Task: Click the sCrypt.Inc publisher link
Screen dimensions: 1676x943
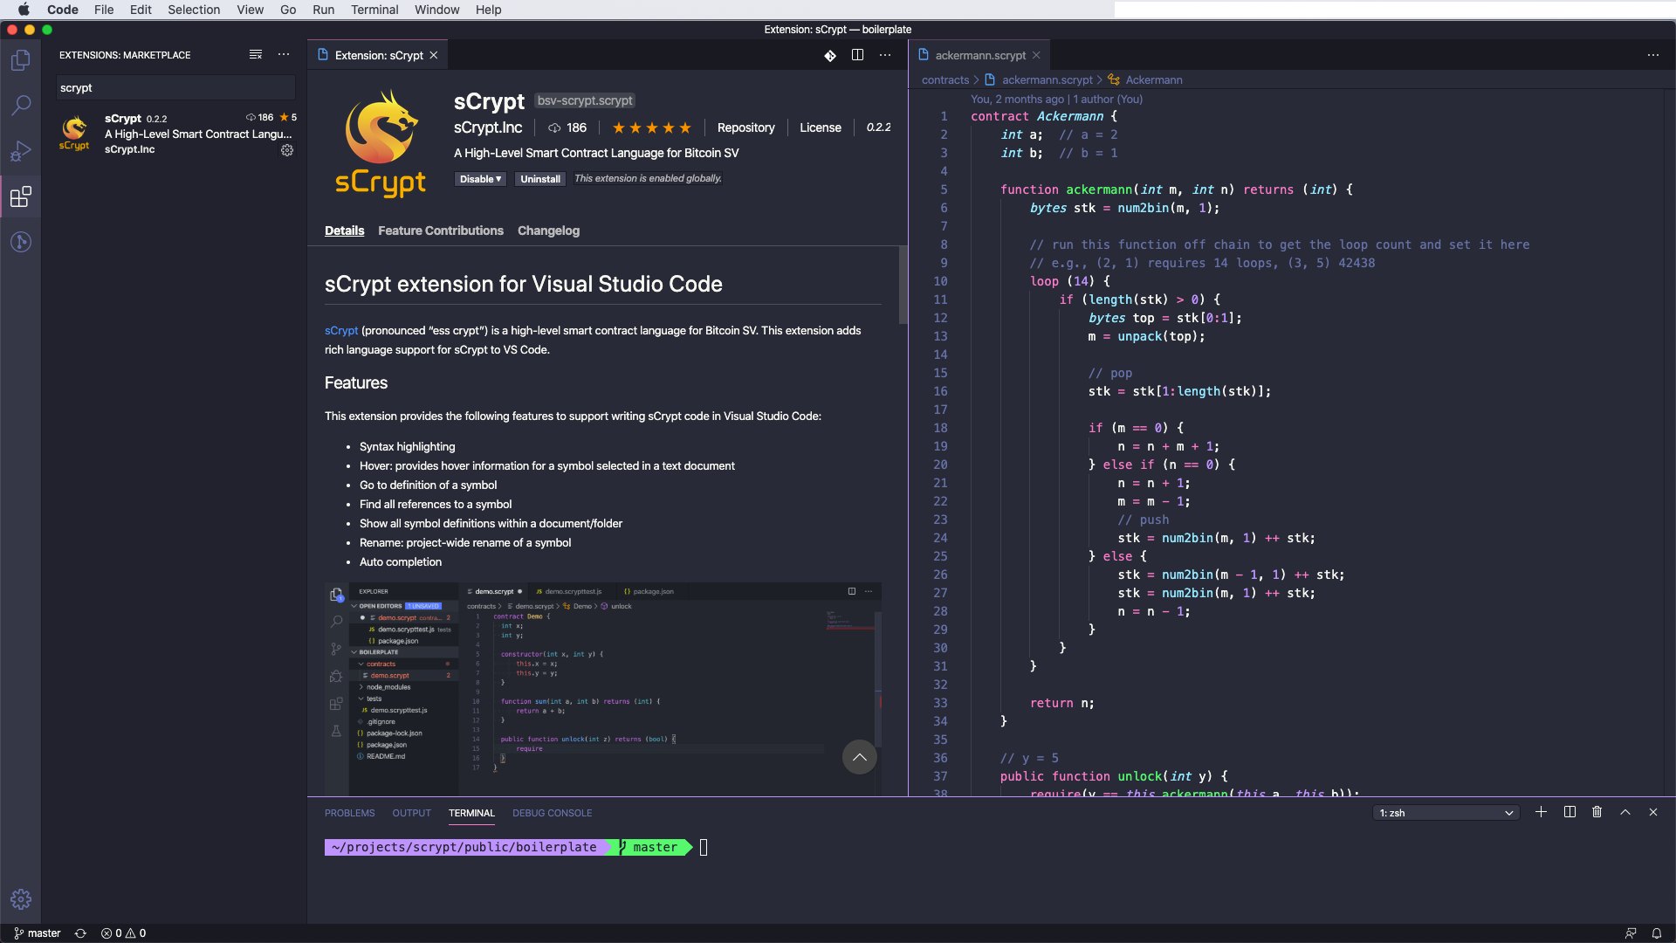Action: point(488,127)
